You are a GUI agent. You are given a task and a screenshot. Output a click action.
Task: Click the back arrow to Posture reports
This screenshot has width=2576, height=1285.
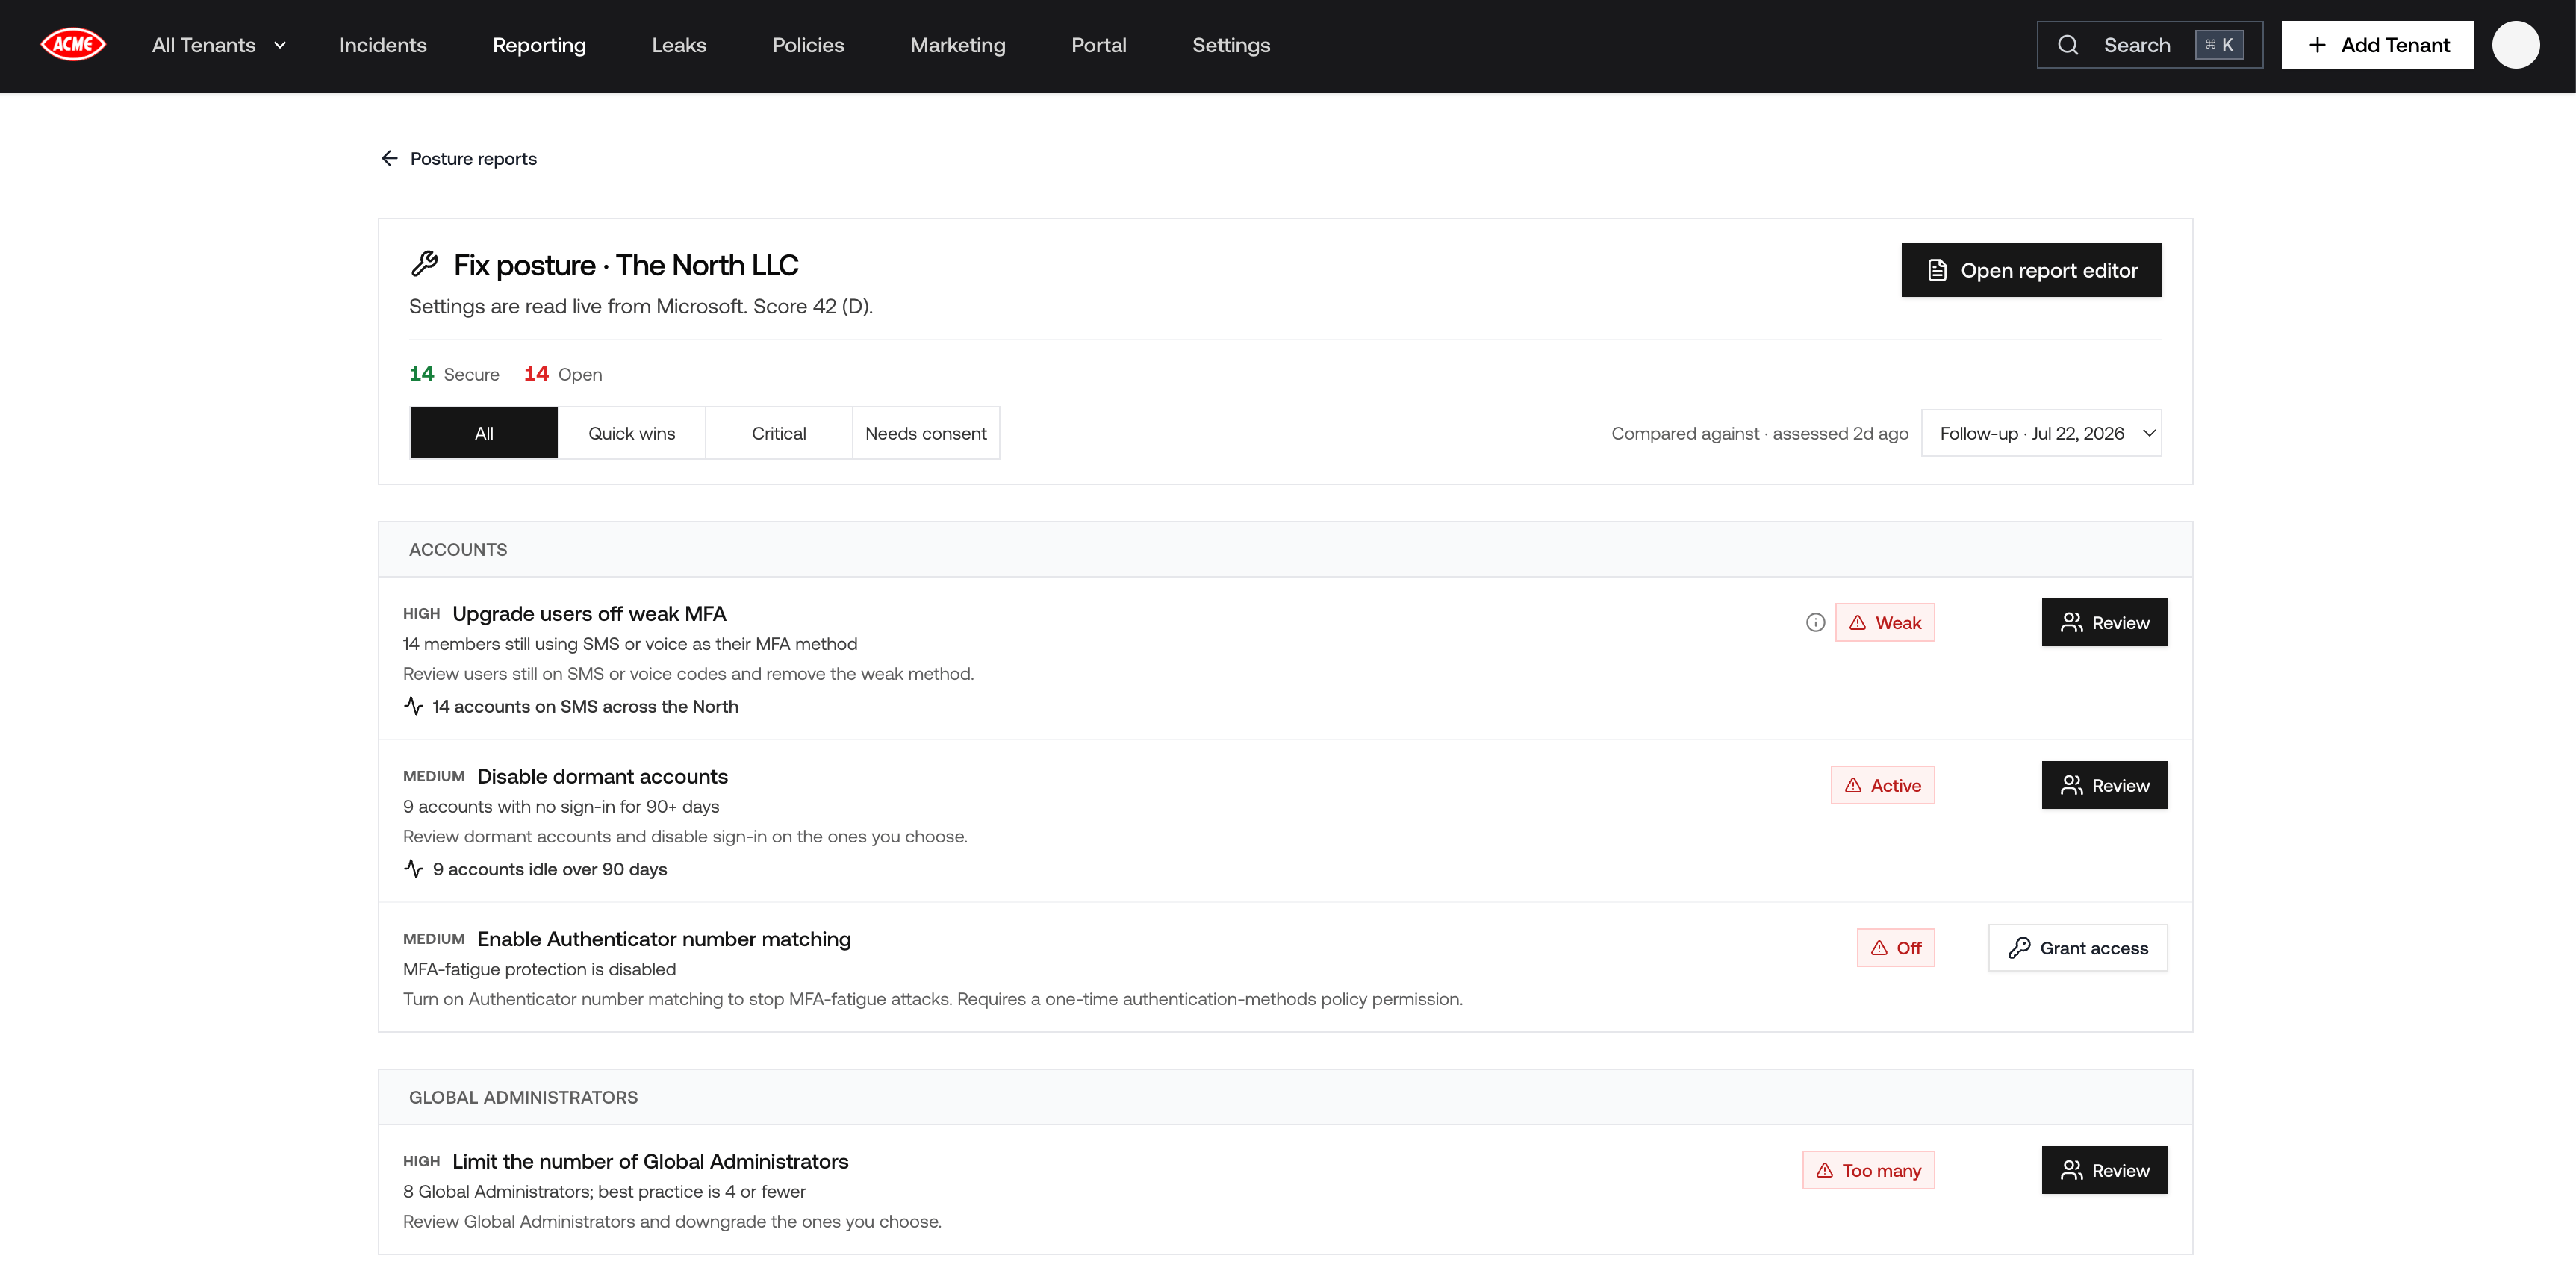pos(389,159)
